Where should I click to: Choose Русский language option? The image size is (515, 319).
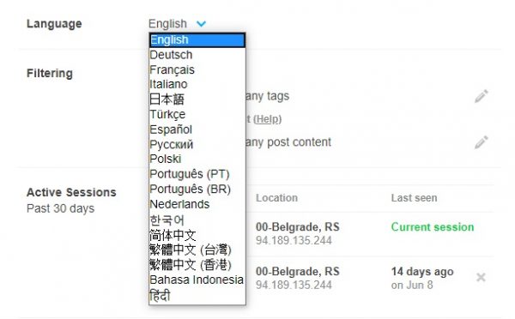tap(197, 144)
